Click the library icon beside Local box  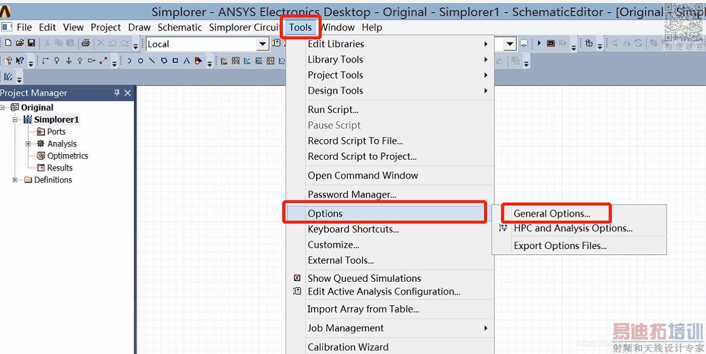tap(277, 43)
